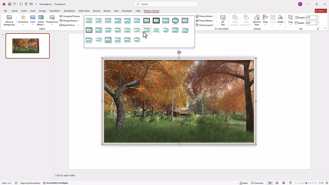Image resolution: width=329 pixels, height=185 pixels.
Task: Open the Animations tab
Action: coord(69,11)
